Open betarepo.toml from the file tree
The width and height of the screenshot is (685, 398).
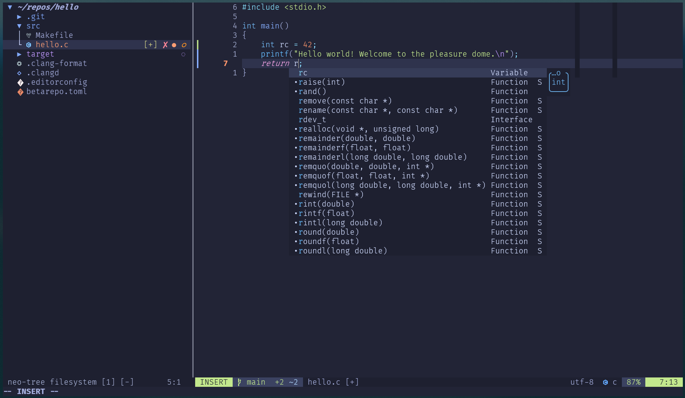click(57, 92)
